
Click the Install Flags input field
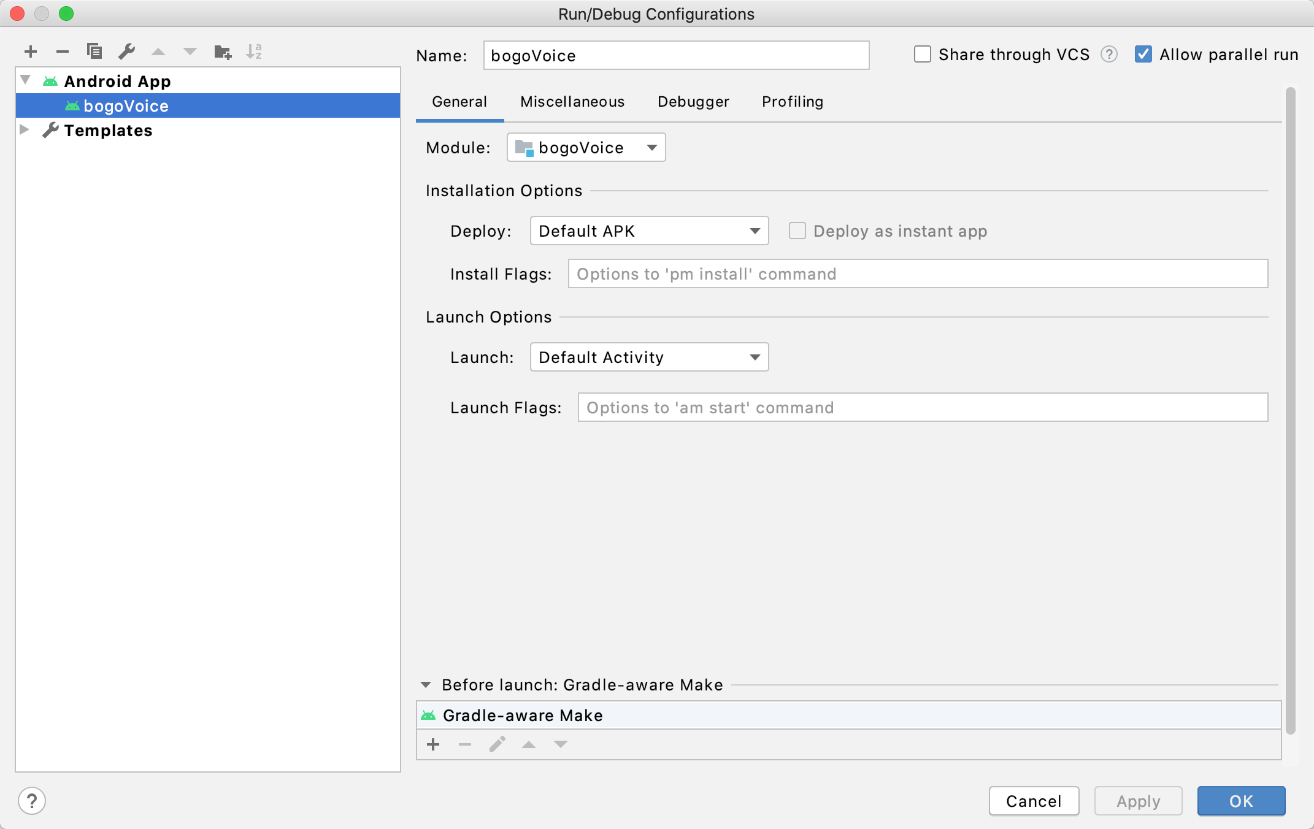917,274
